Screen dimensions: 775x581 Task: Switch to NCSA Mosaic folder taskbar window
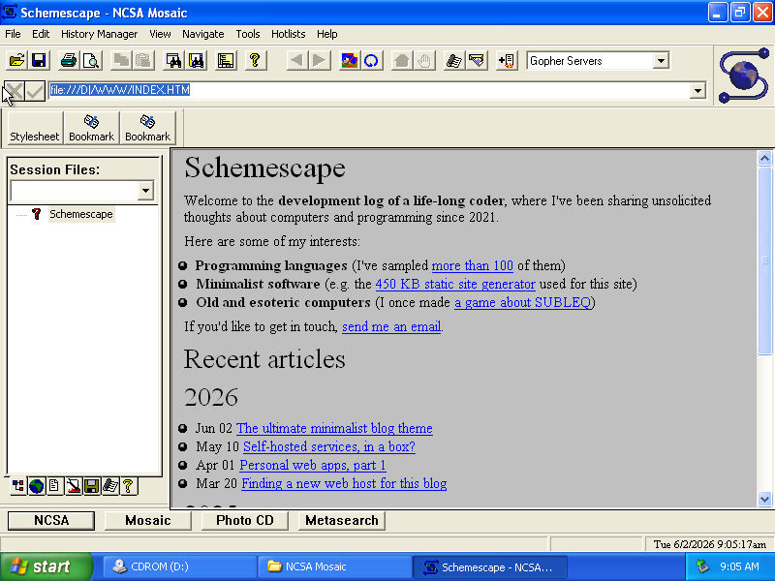pyautogui.click(x=334, y=566)
